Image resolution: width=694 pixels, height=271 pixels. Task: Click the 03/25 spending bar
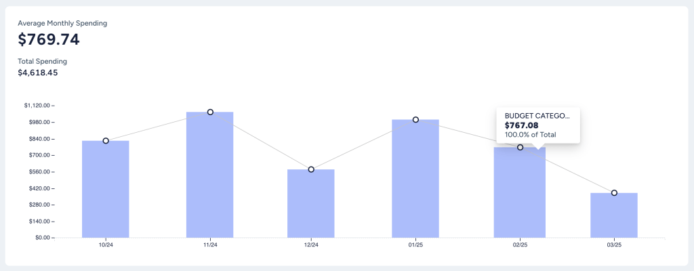(x=614, y=217)
